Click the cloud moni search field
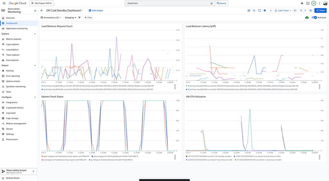Viewport: 329px width, 181px height. tap(168, 3)
